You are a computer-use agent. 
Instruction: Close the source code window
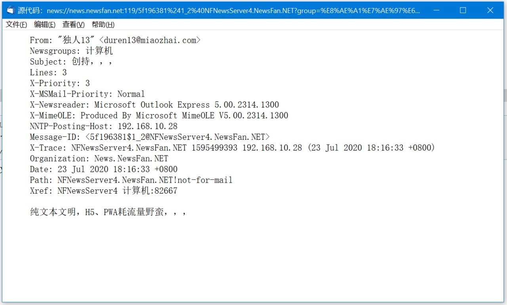pyautogui.click(x=490, y=11)
